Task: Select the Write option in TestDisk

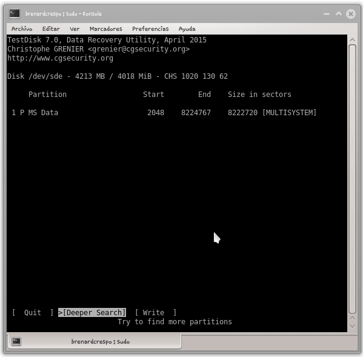Action: click(156, 313)
